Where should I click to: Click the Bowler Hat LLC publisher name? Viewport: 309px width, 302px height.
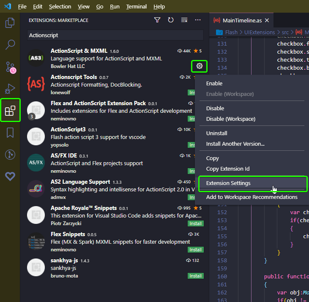(68, 66)
